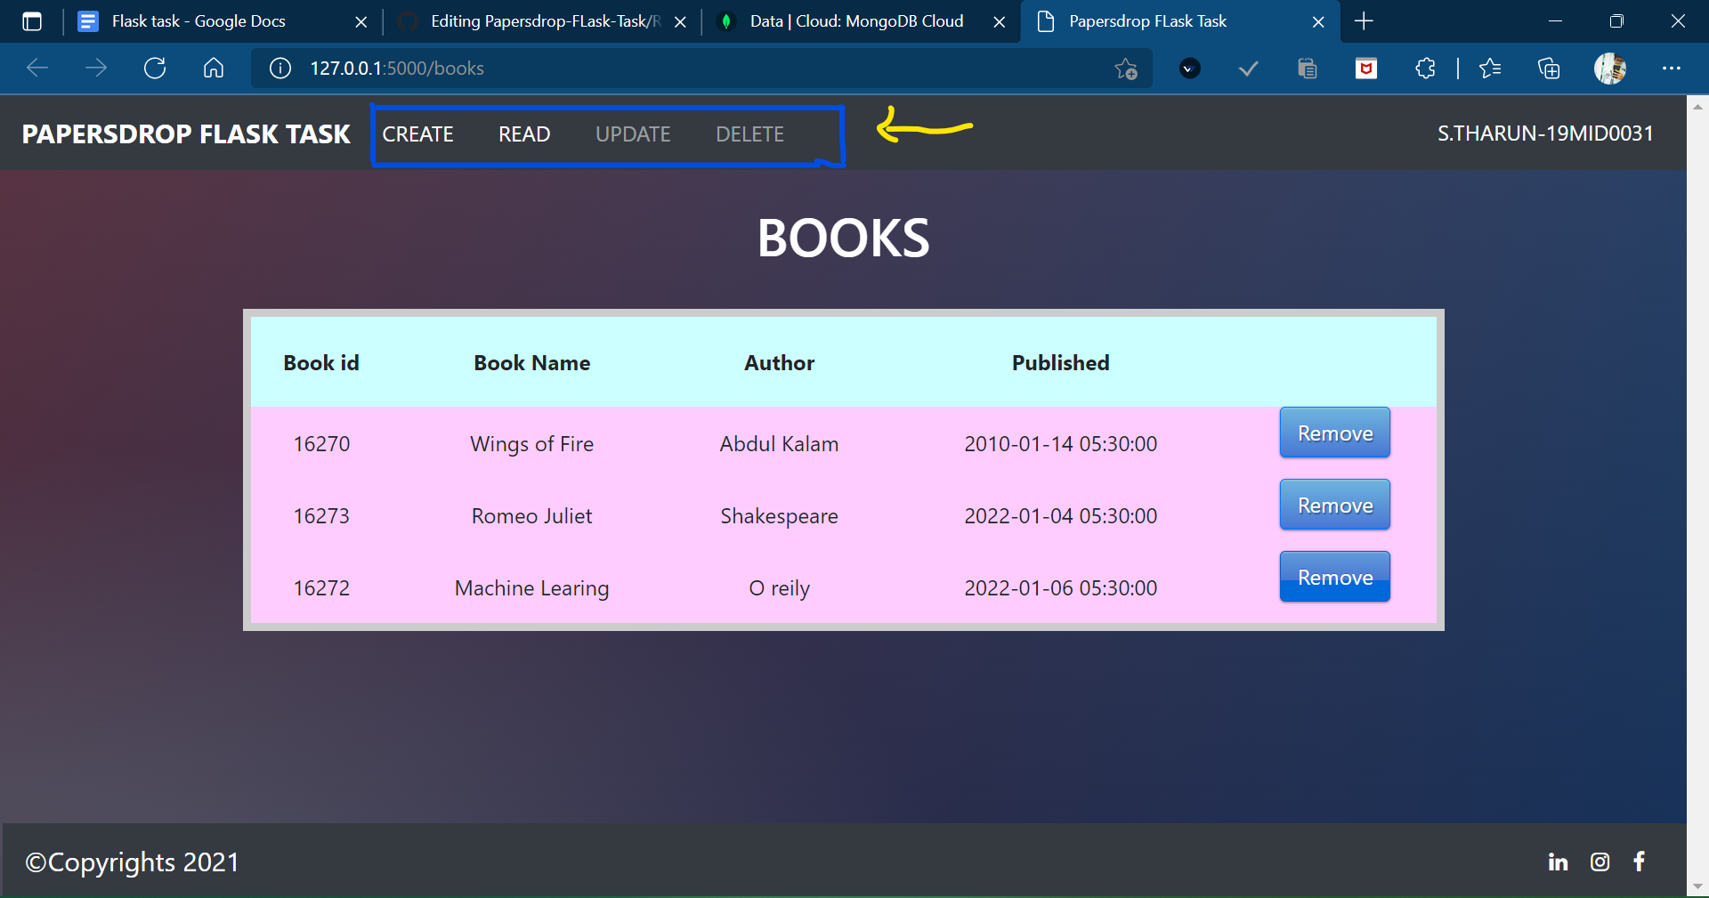Click Remove for the Wings of Fire book
This screenshot has height=898, width=1709.
point(1333,433)
